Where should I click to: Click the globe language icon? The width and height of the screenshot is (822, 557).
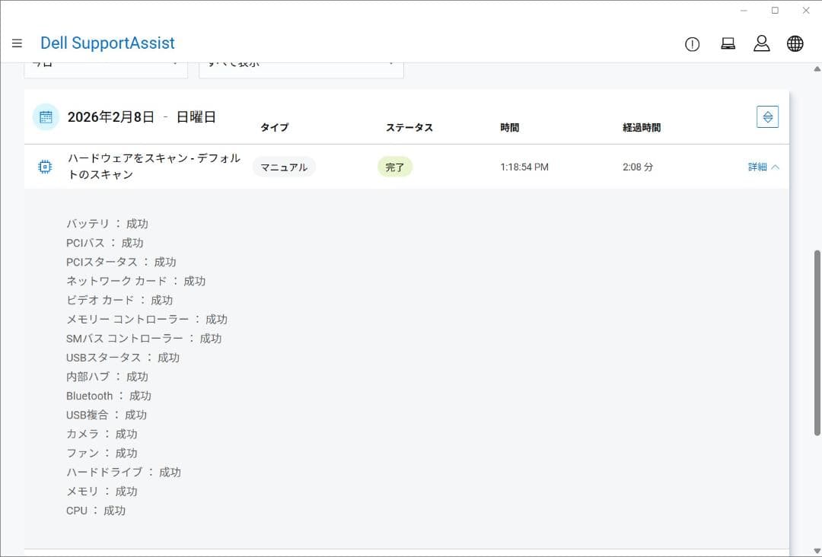coord(795,44)
